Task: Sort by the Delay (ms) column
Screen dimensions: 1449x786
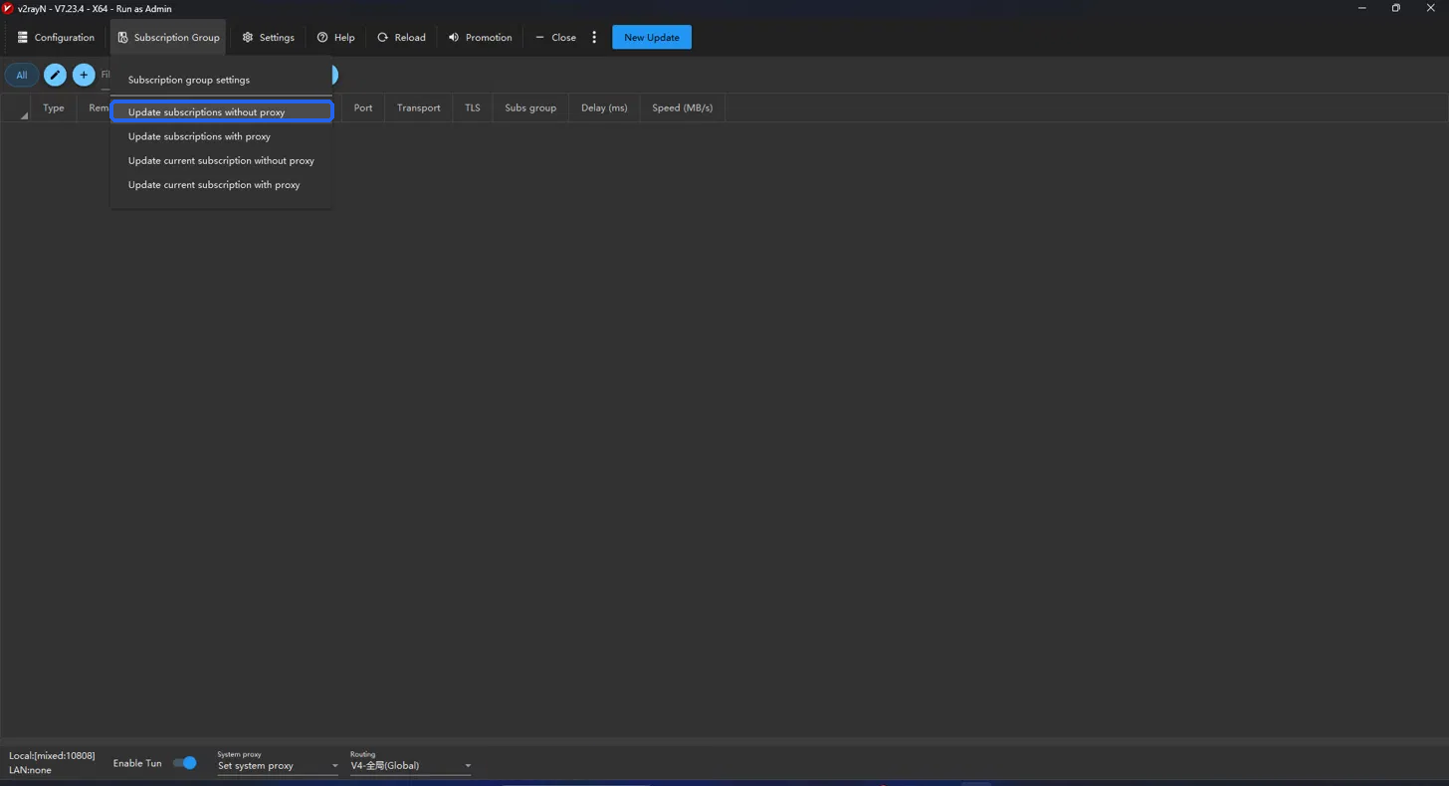Action: pos(604,107)
